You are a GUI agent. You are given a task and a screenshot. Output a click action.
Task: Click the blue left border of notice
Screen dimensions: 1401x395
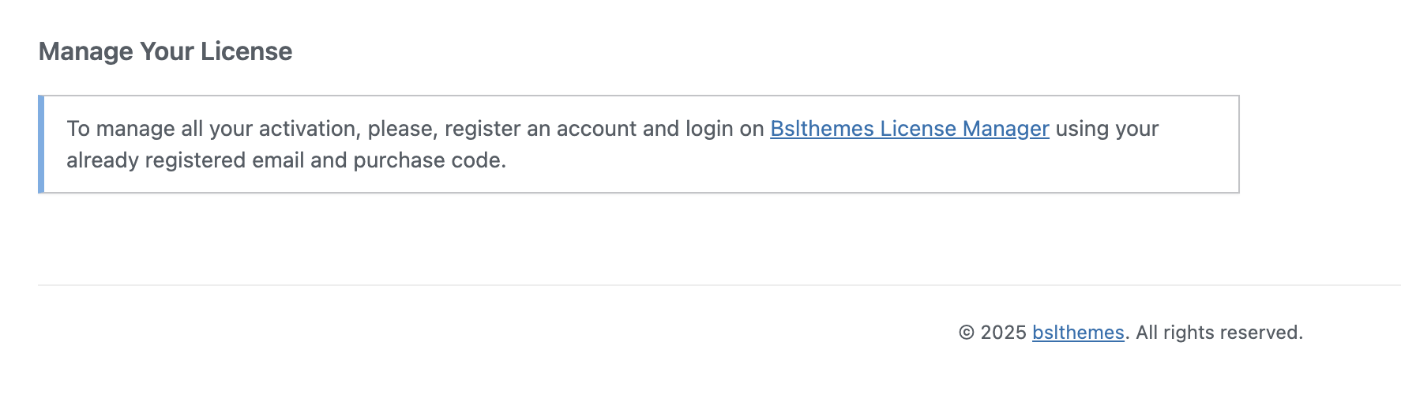click(x=41, y=145)
